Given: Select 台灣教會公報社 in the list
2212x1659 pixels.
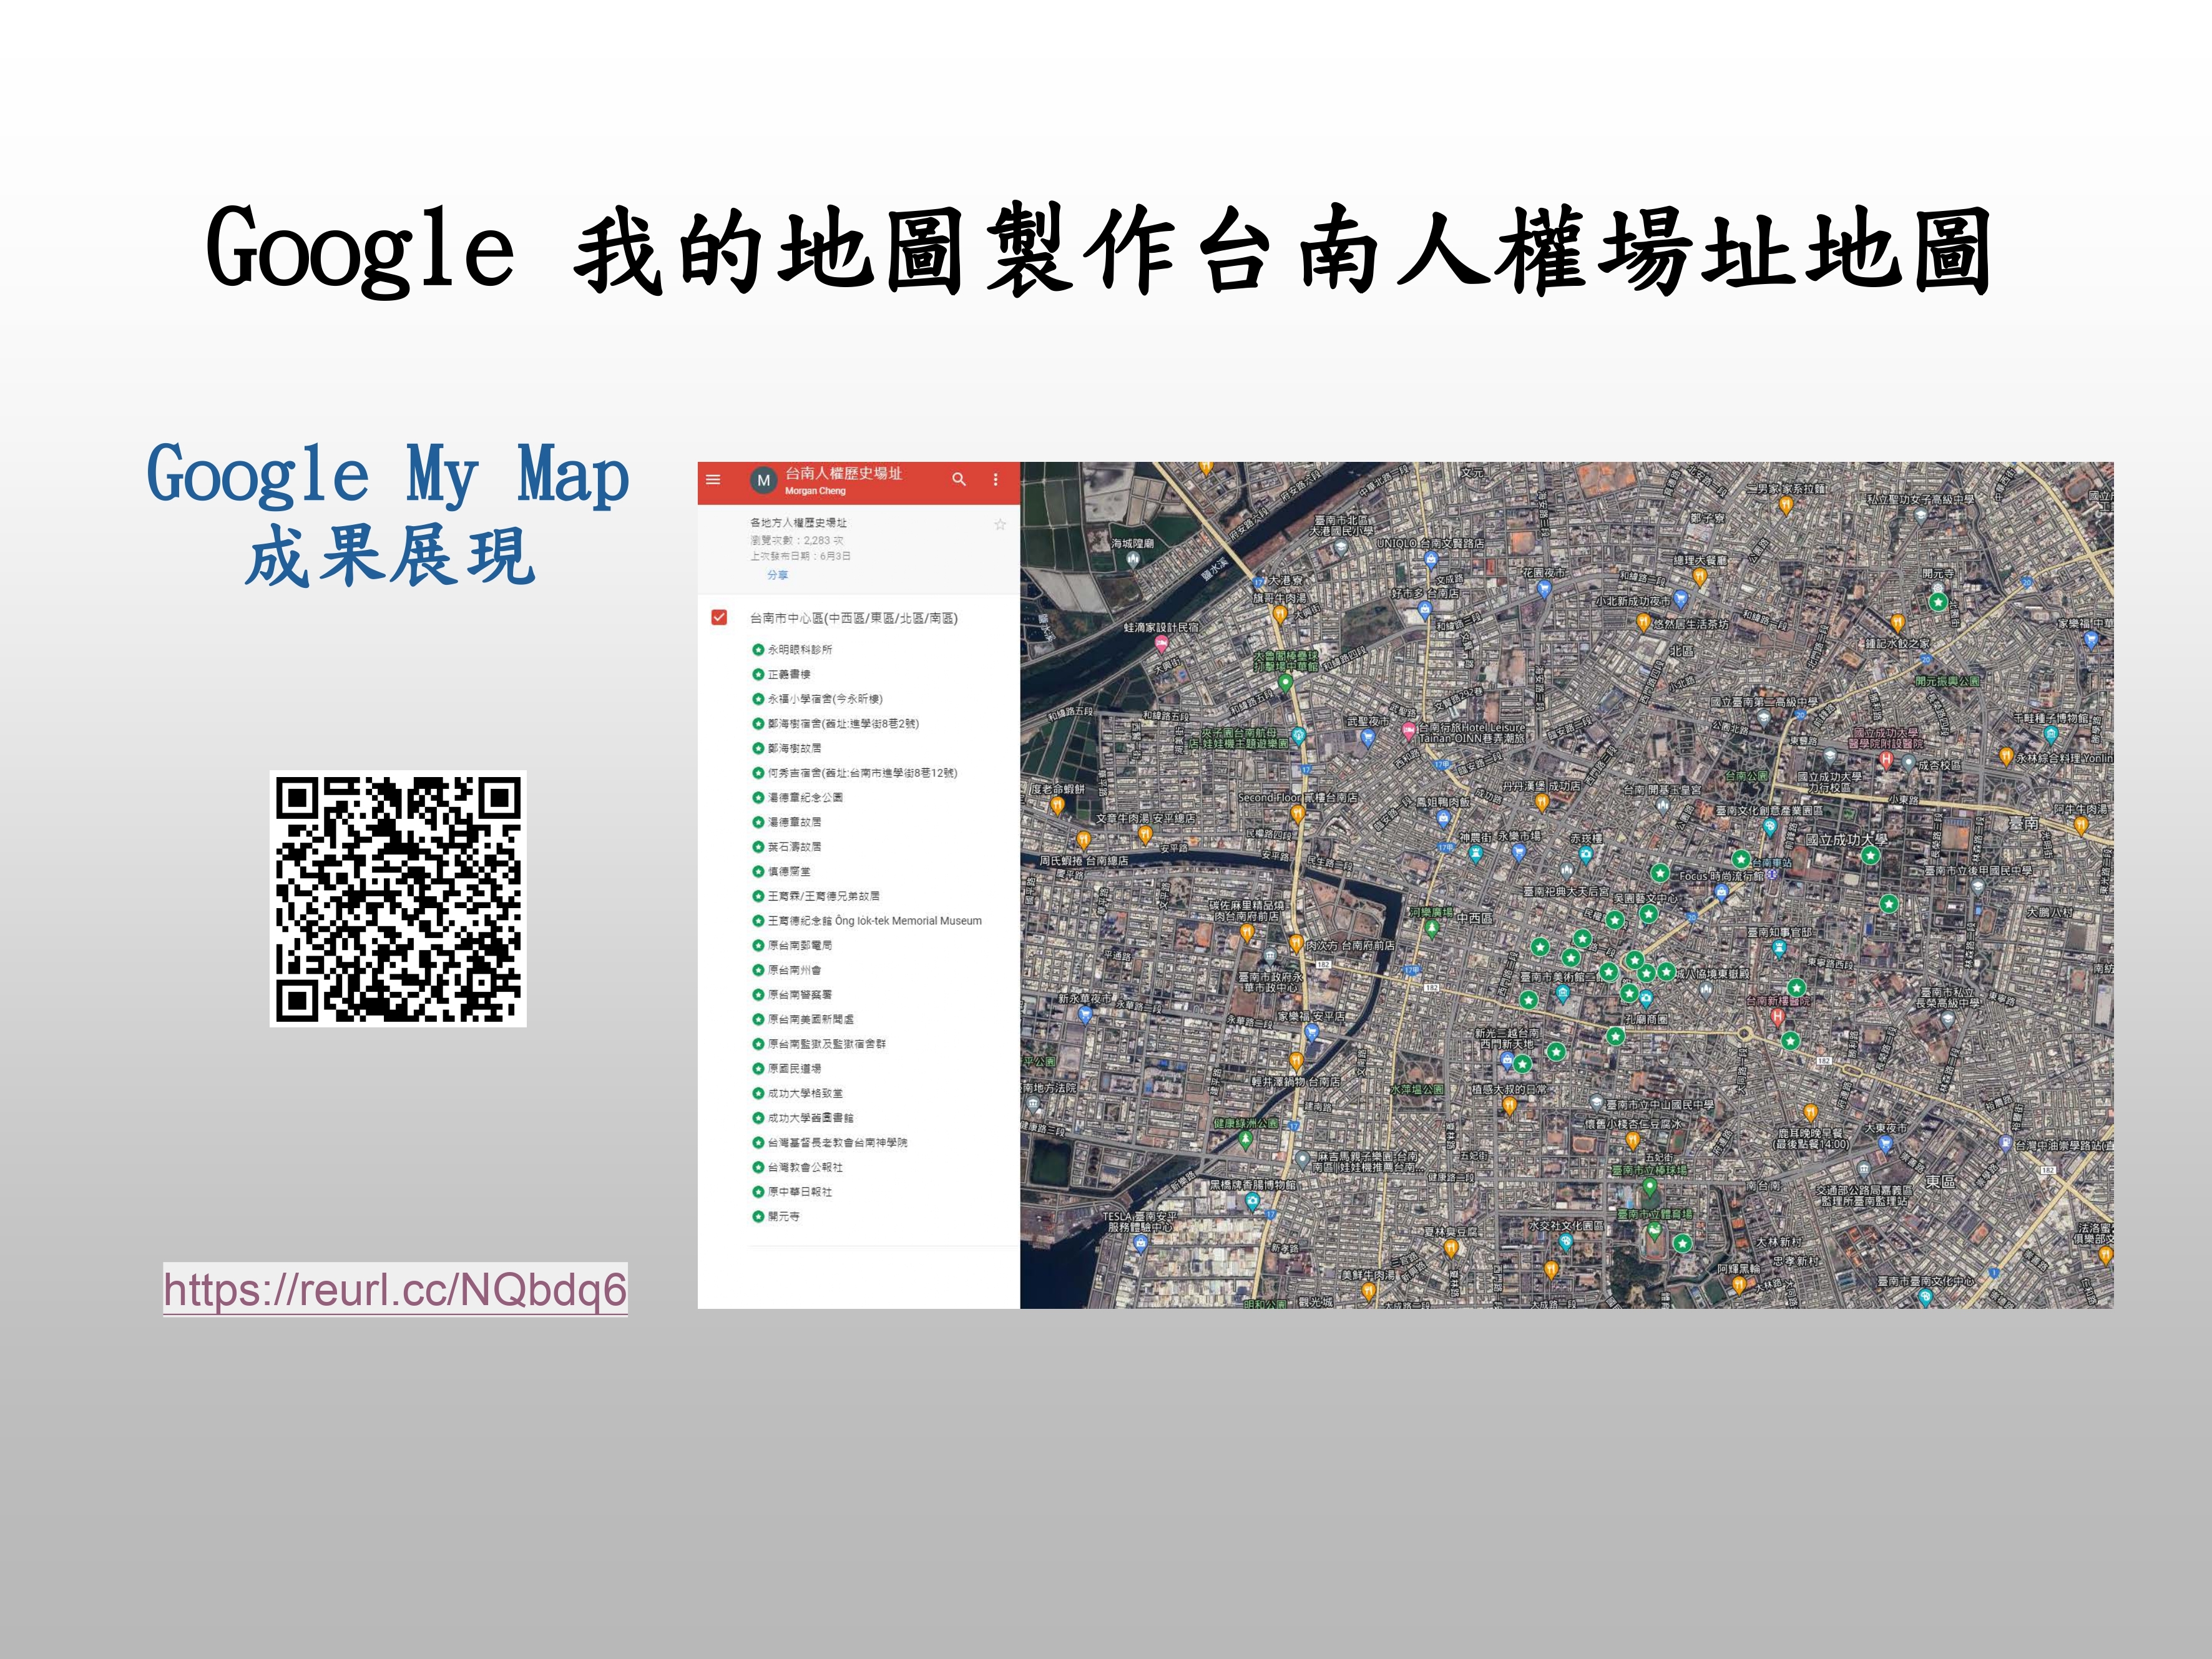Looking at the screenshot, I should tap(797, 1167).
